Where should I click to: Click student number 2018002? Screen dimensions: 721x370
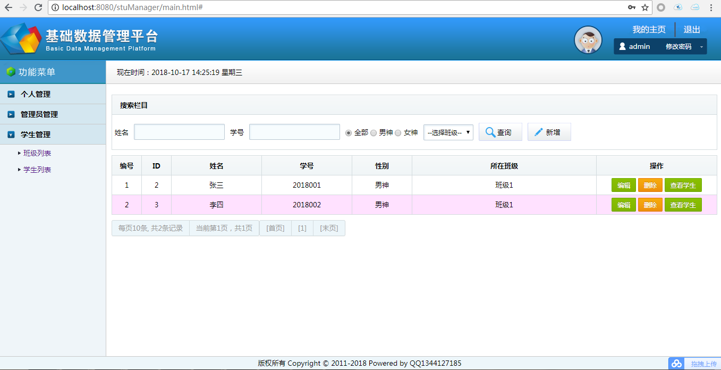tap(307, 205)
